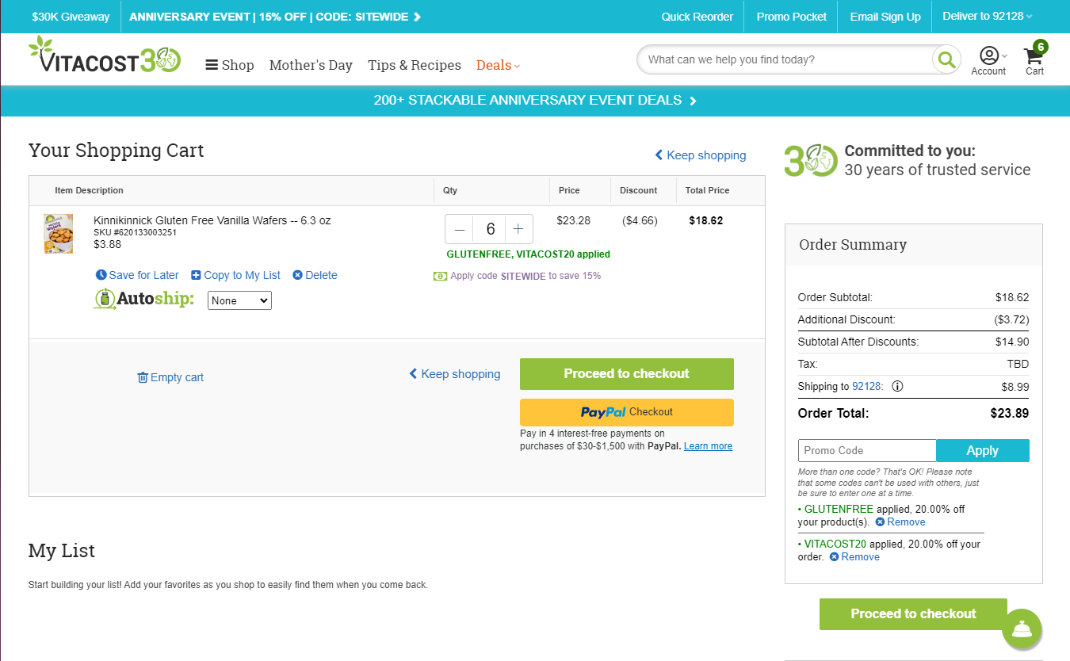Click Email Sign Up
Viewport: 1070px width, 661px height.
click(x=885, y=17)
